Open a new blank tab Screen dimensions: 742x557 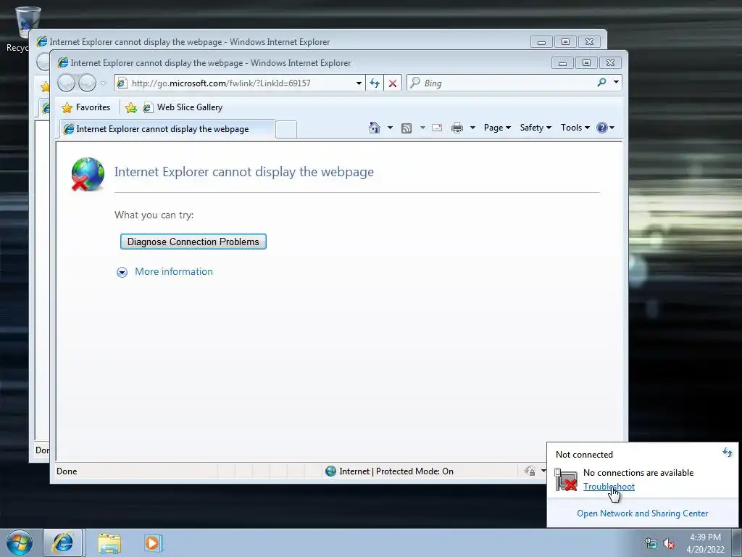coord(285,129)
